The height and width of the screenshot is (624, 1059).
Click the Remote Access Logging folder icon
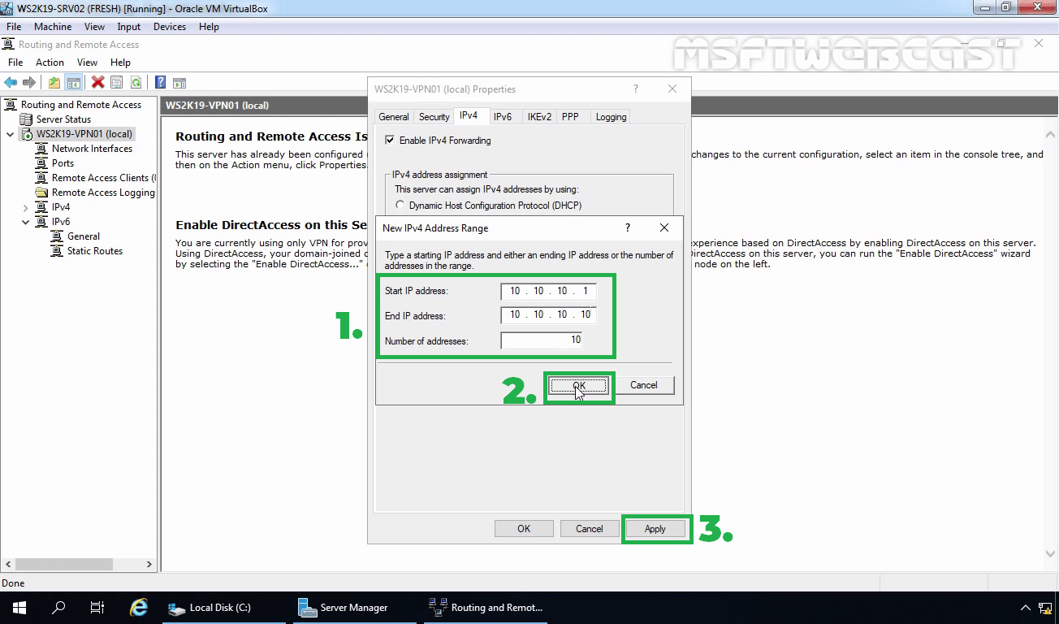pyautogui.click(x=42, y=193)
